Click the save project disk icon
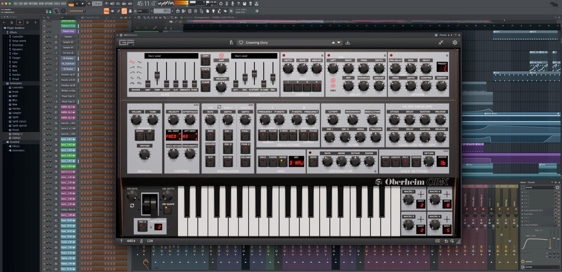Image resolution: width=562 pixels, height=272 pixels. point(244,4)
